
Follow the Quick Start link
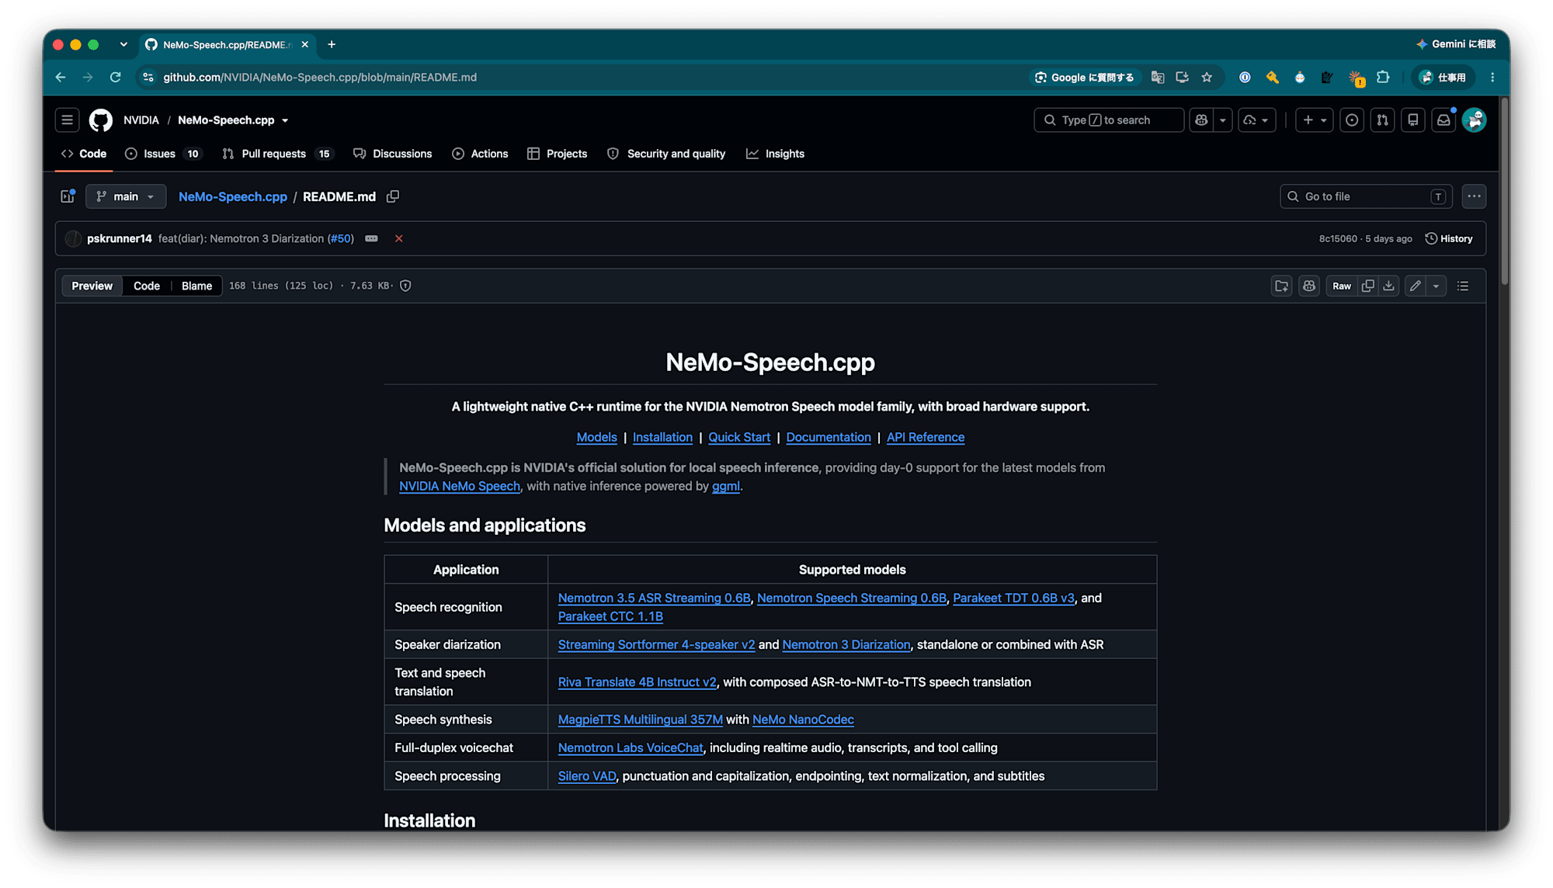tap(739, 438)
